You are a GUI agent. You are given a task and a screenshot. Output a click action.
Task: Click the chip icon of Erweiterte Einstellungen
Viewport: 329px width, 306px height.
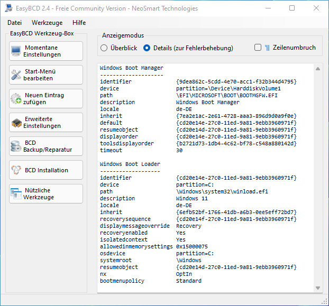pyautogui.click(x=16, y=123)
